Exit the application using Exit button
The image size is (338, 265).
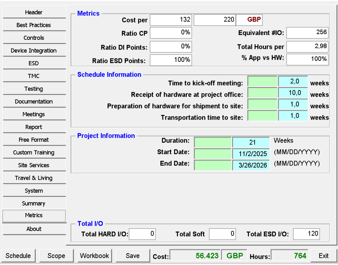point(323,256)
